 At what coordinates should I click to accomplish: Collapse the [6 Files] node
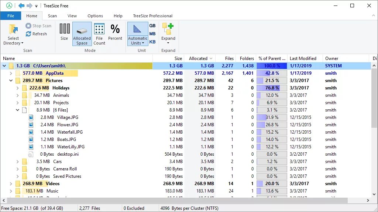tap(17, 110)
